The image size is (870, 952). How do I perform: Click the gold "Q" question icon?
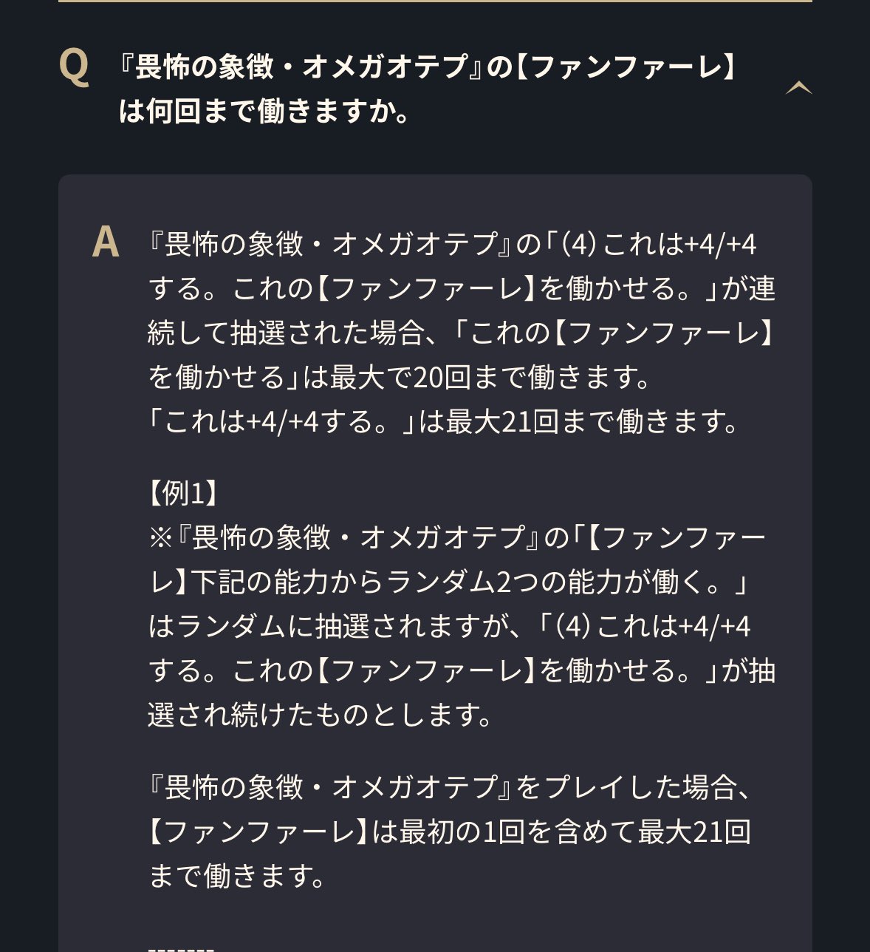pos(74,67)
